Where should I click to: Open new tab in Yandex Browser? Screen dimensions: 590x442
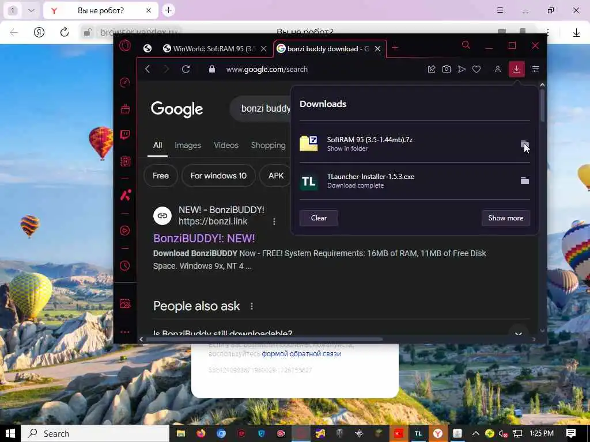click(x=168, y=10)
